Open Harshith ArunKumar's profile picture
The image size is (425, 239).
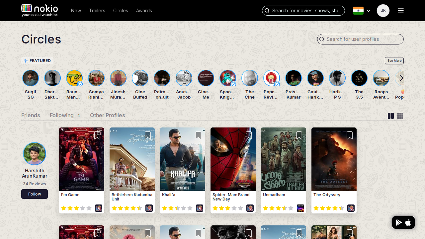click(35, 153)
